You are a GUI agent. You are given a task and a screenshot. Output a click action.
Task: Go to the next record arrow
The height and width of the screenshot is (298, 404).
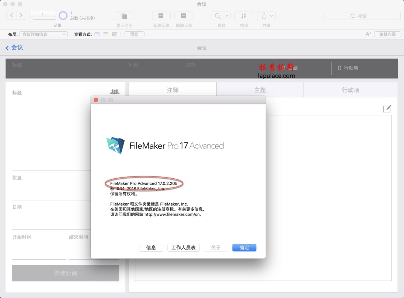click(x=21, y=15)
